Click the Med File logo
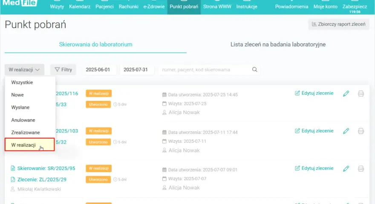The image size is (375, 204). [20, 3]
